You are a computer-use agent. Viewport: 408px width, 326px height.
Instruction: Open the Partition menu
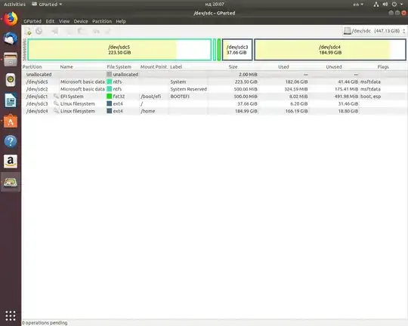click(x=102, y=21)
